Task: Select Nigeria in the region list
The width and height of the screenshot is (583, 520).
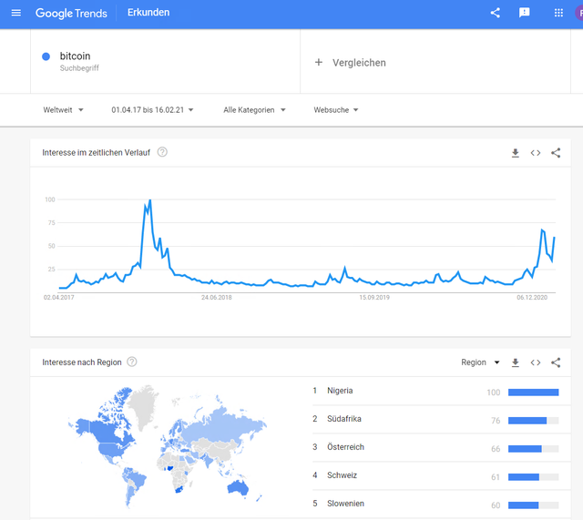Action: pos(340,391)
